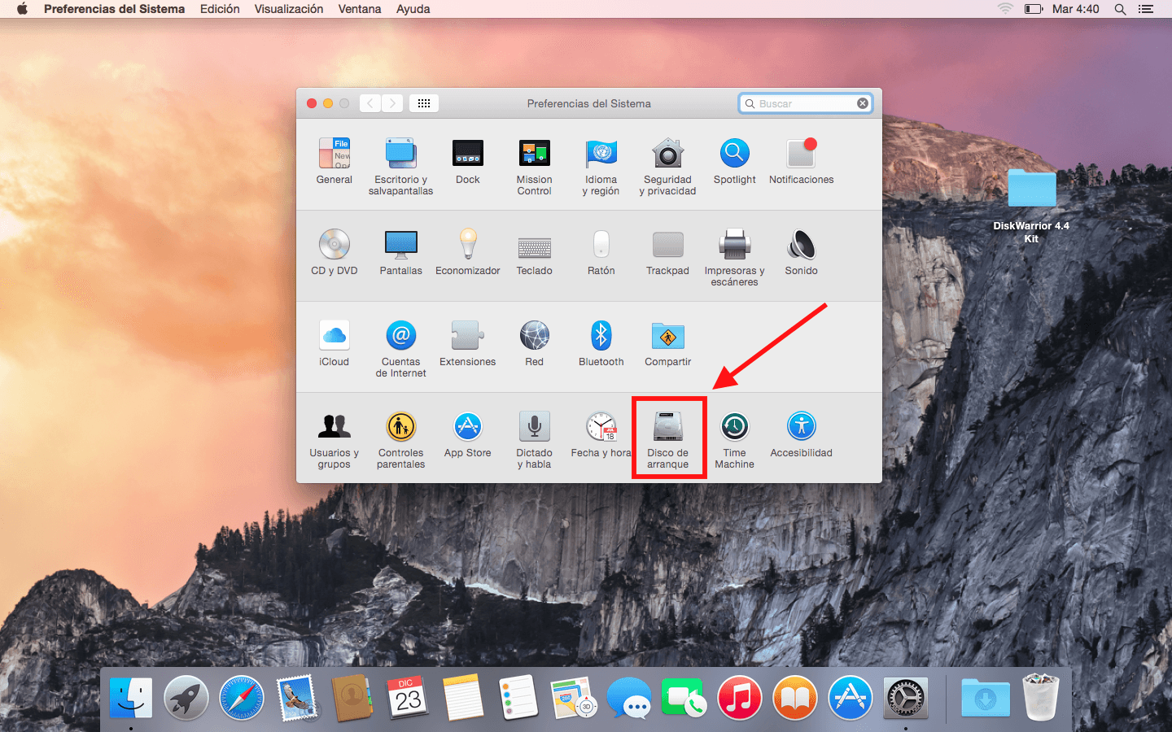The image size is (1172, 732).
Task: Open the Ventana menu
Action: (360, 9)
